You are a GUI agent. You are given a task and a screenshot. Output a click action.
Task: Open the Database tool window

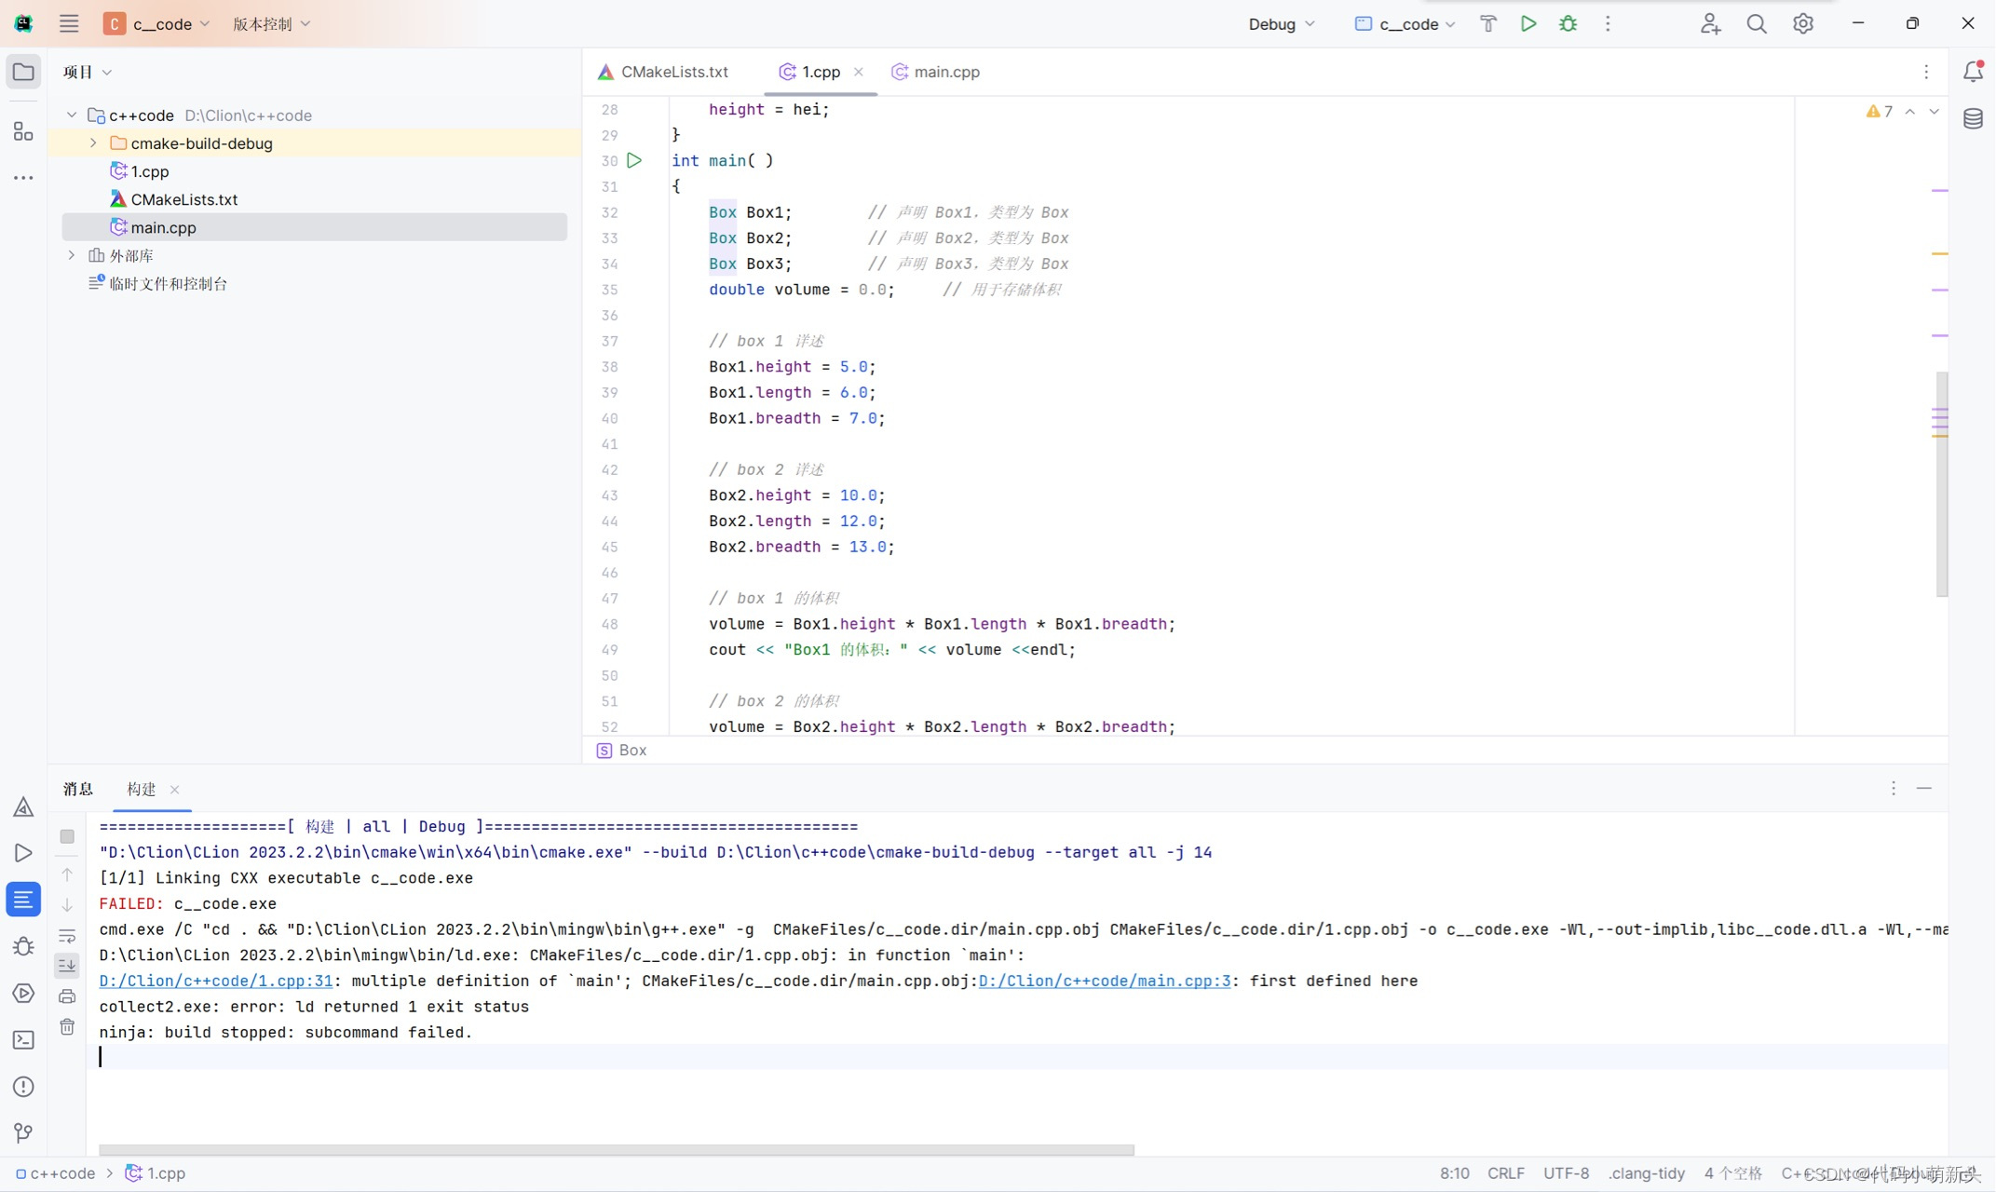pyautogui.click(x=1973, y=119)
